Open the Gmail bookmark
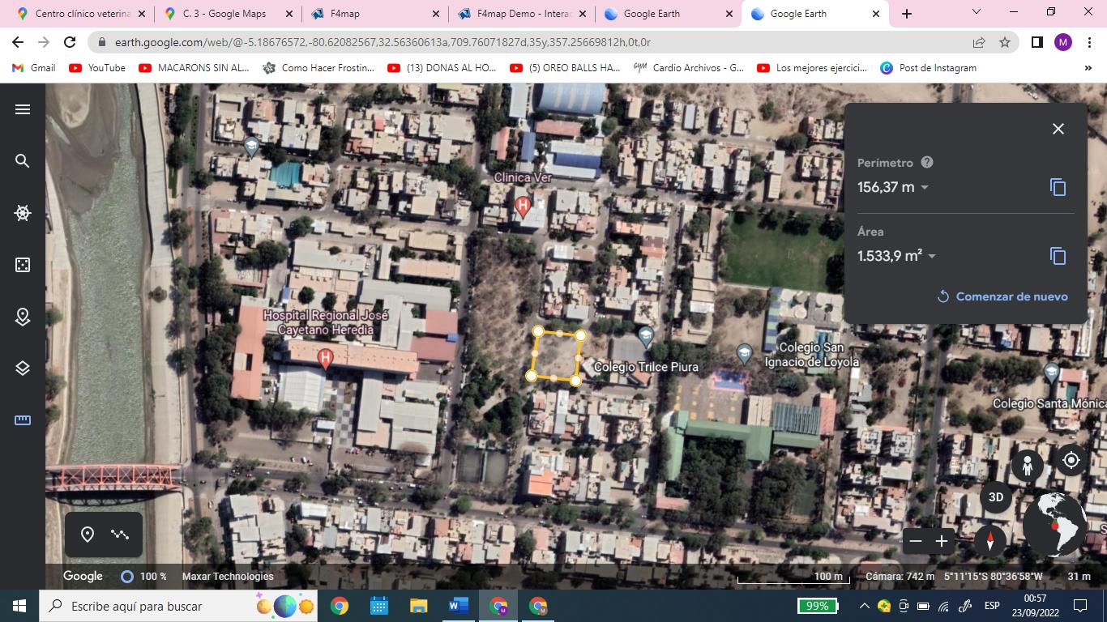1107x622 pixels. pos(34,68)
